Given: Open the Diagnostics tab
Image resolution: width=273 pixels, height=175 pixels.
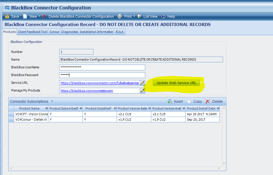Looking at the screenshot, I should 69,32.
